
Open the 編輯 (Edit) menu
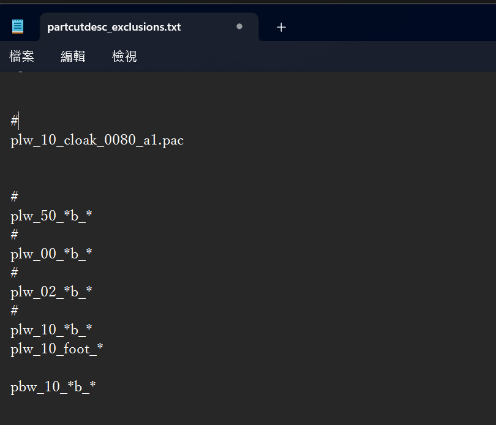point(73,56)
